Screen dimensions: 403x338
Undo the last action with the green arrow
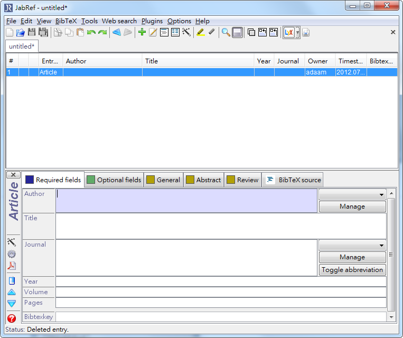click(x=91, y=32)
